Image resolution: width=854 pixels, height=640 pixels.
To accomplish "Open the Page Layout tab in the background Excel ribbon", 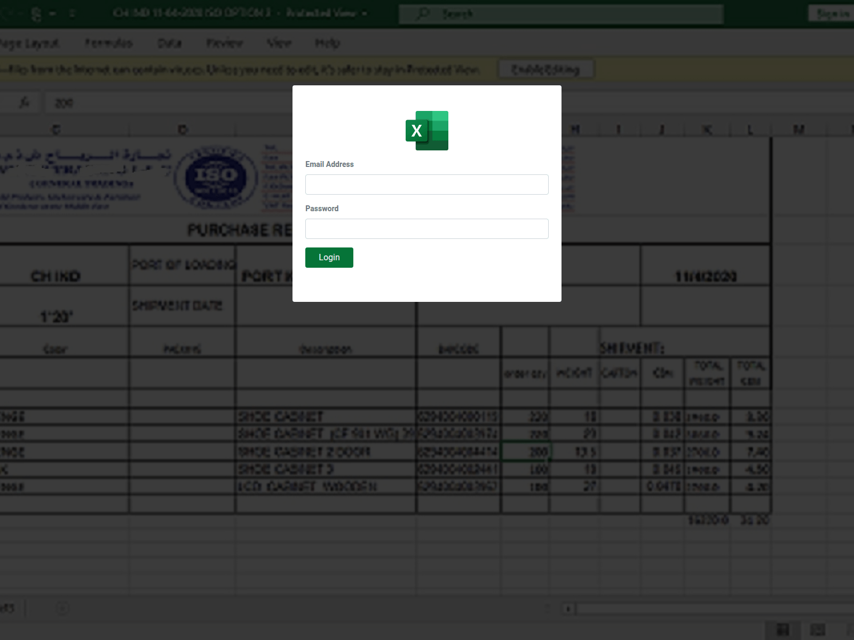I will tap(29, 43).
